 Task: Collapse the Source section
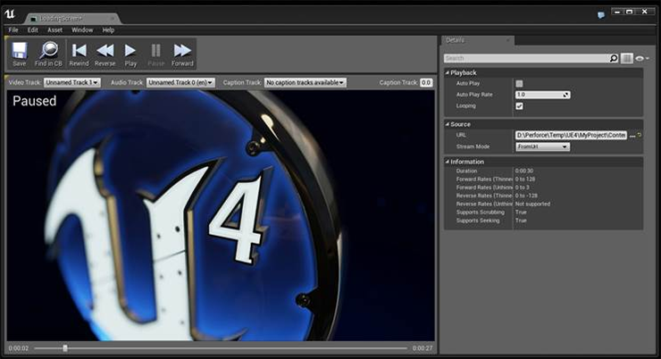pos(448,124)
